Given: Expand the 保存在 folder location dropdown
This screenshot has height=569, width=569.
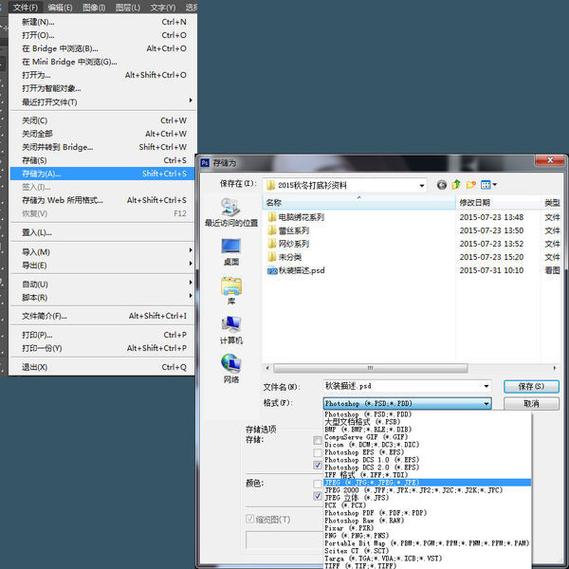Looking at the screenshot, I should pyautogui.click(x=422, y=186).
